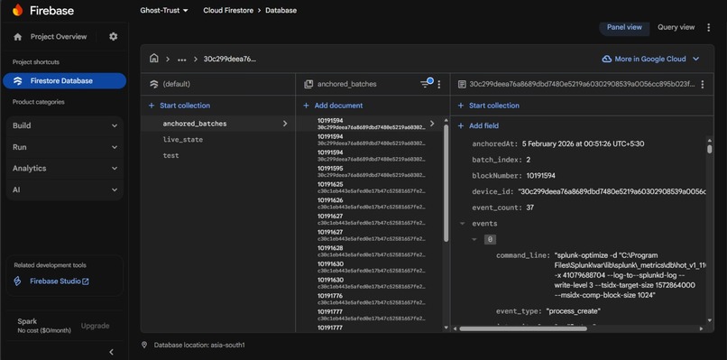Open document 10191776
This screenshot has height=360, width=727.
click(x=372, y=299)
